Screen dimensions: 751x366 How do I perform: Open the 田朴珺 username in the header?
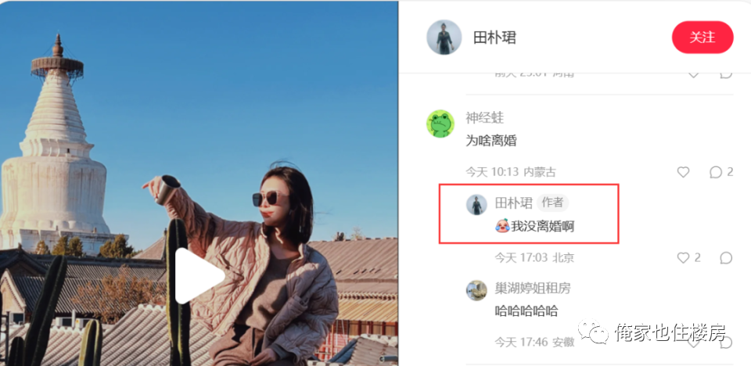(494, 38)
